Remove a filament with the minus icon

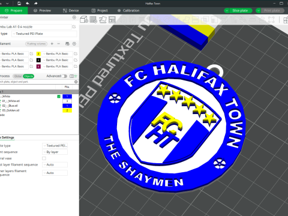coord(59,44)
